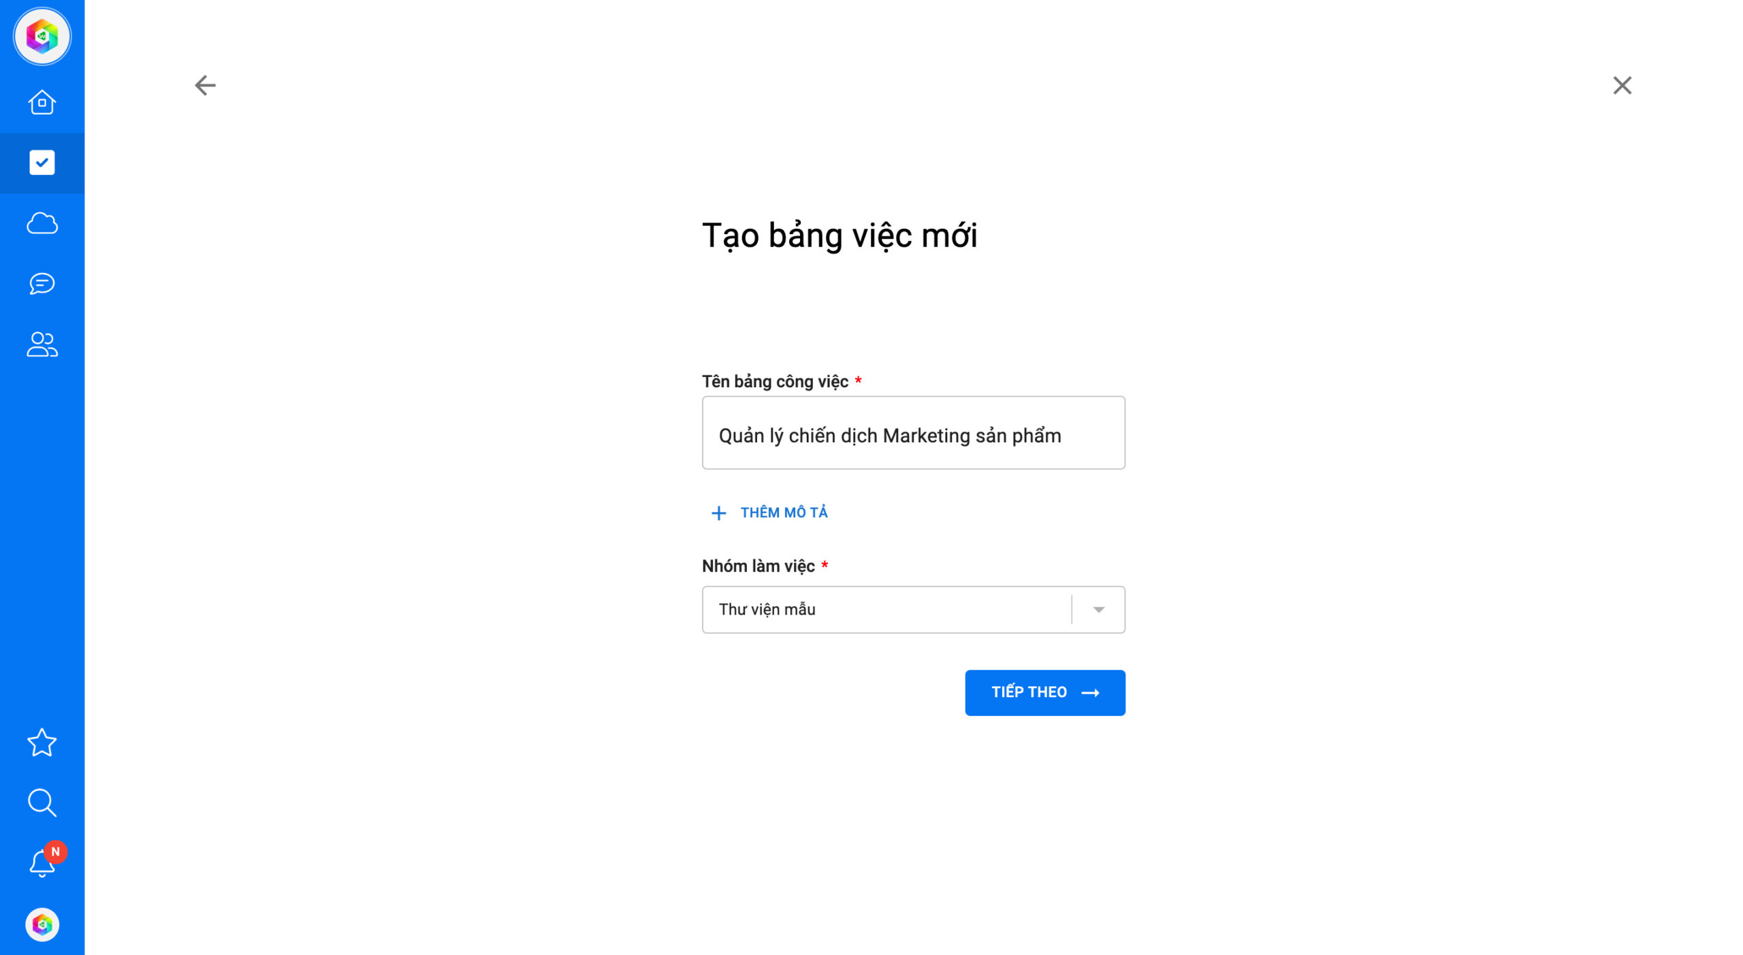Click the bottom app logo icon
Image resolution: width=1743 pixels, height=955 pixels.
[42, 924]
